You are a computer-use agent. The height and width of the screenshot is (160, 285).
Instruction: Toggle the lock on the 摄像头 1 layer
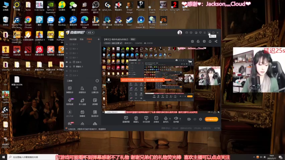click(x=70, y=66)
